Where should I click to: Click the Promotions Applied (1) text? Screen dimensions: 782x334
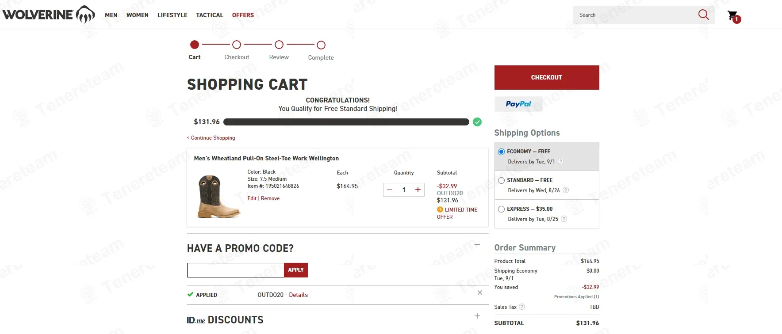tap(577, 297)
